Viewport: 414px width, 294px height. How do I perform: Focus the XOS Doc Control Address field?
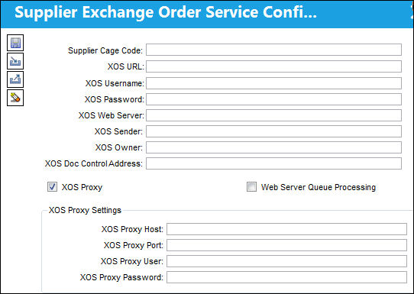(273, 163)
